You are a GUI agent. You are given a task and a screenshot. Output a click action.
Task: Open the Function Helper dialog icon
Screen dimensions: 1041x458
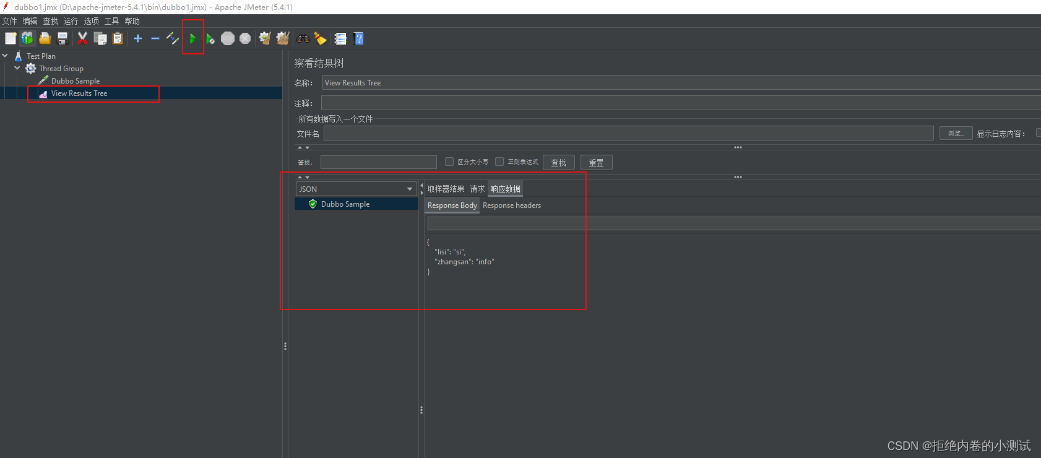tap(340, 38)
